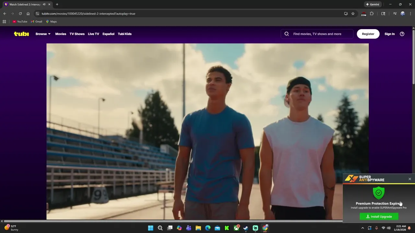Launch Copilot from taskbar
The image size is (415, 233).
tap(179, 228)
